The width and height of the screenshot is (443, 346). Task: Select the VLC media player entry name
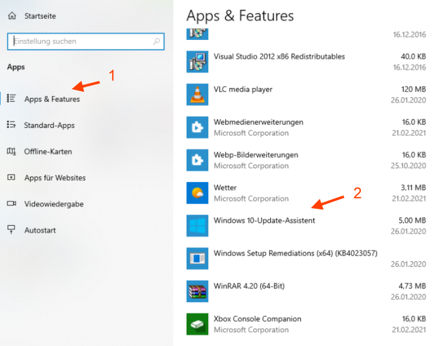(243, 90)
